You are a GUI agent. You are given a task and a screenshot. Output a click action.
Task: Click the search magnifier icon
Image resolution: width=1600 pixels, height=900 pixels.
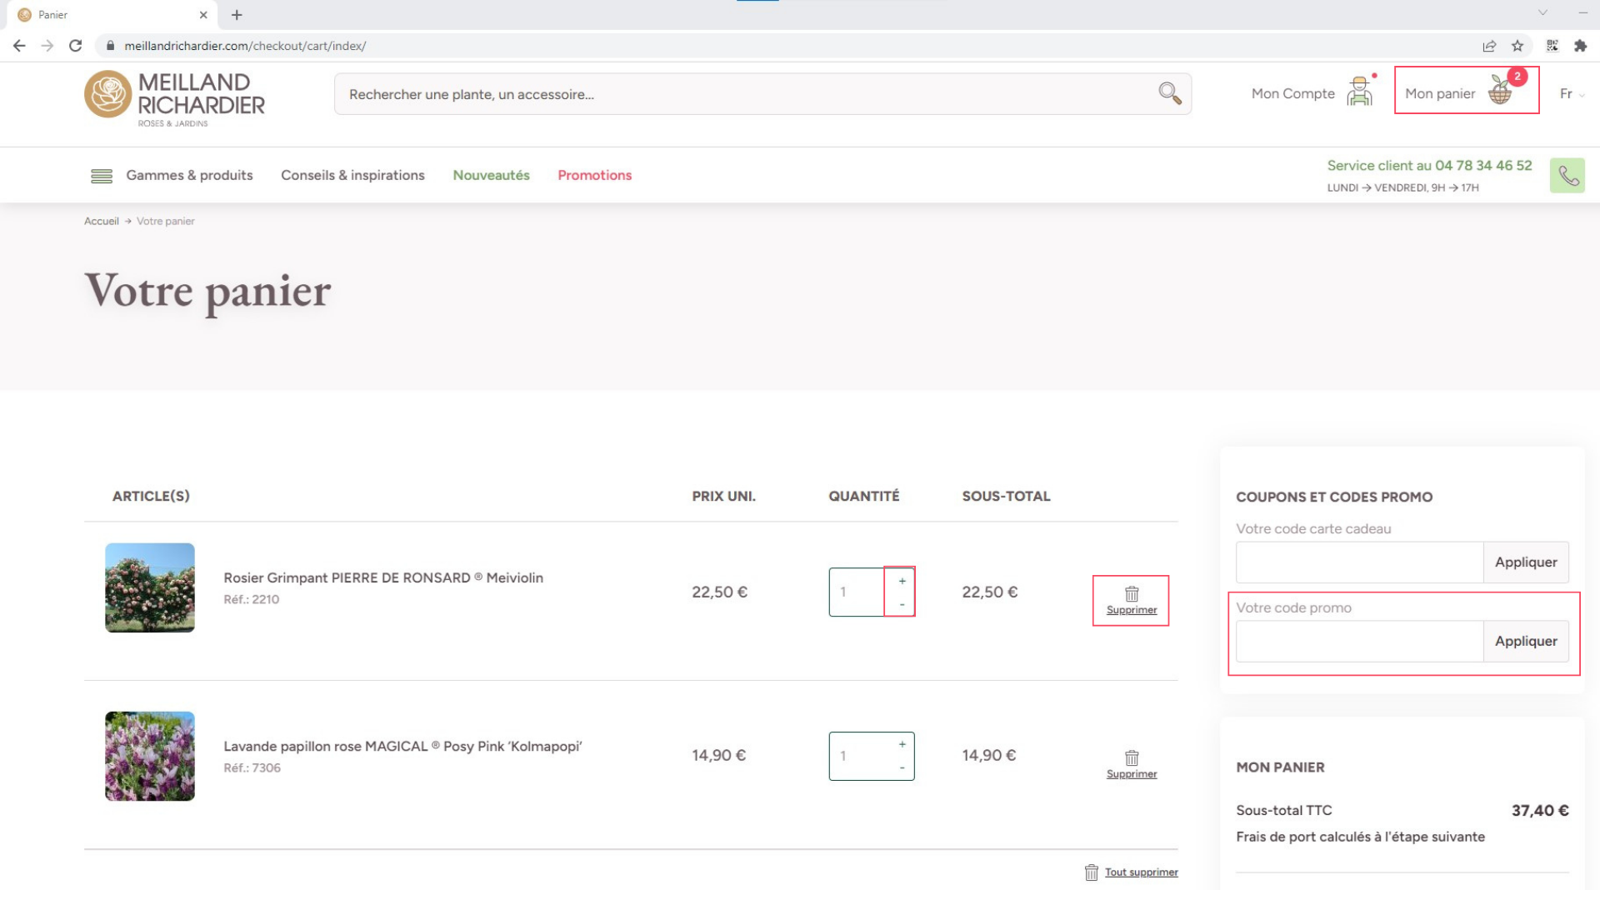1170,93
